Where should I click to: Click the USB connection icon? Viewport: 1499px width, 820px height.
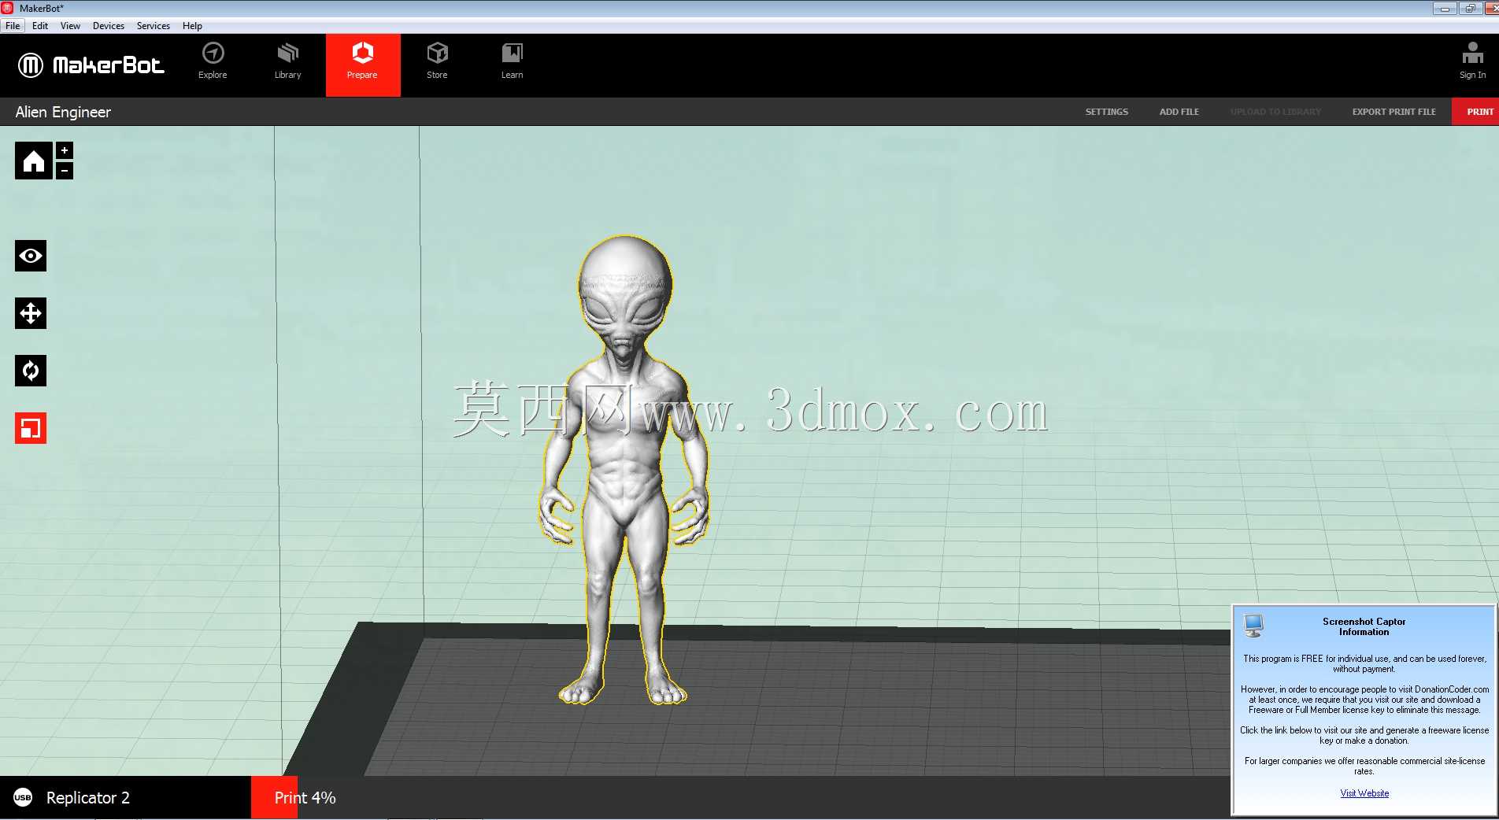(x=23, y=798)
